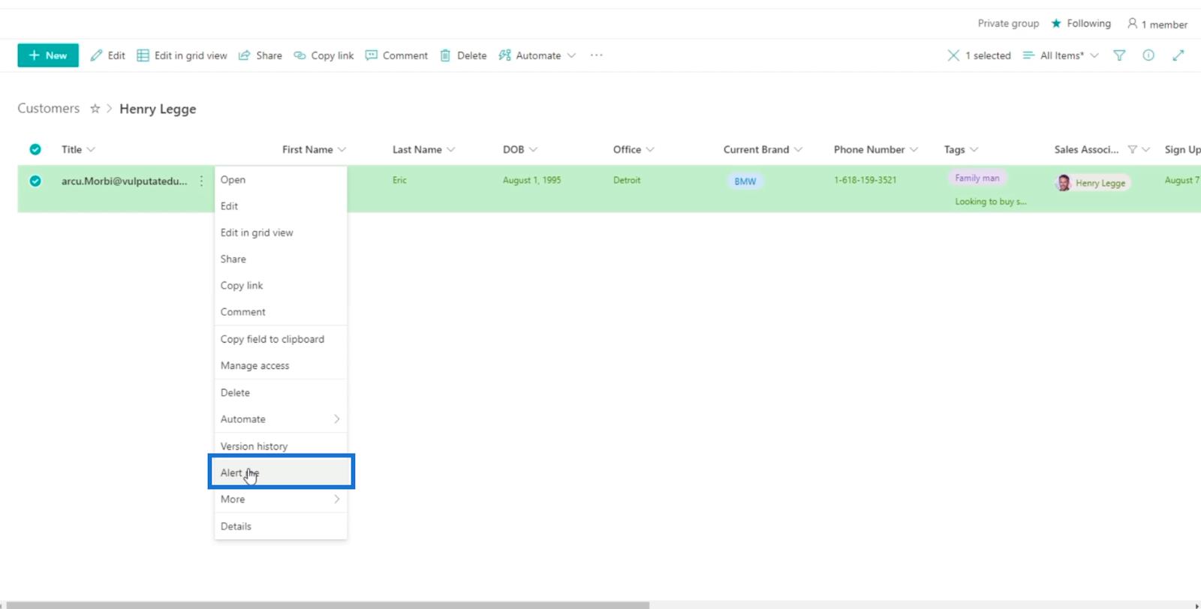The image size is (1201, 609).
Task: Choose Copy link in context menu
Action: pos(281,286)
